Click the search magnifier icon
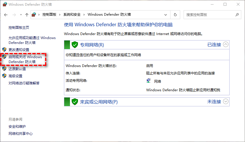 click(237, 15)
